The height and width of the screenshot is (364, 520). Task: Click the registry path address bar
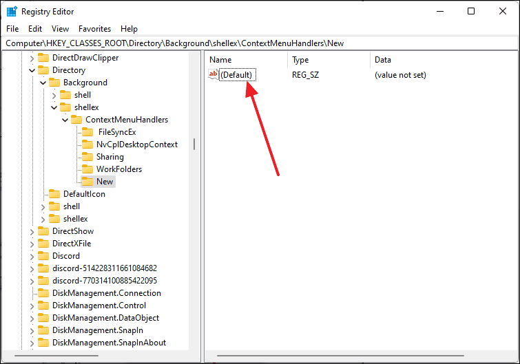(260, 43)
